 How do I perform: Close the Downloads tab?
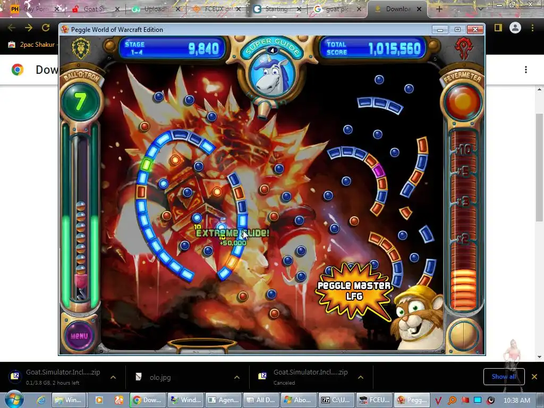click(419, 10)
